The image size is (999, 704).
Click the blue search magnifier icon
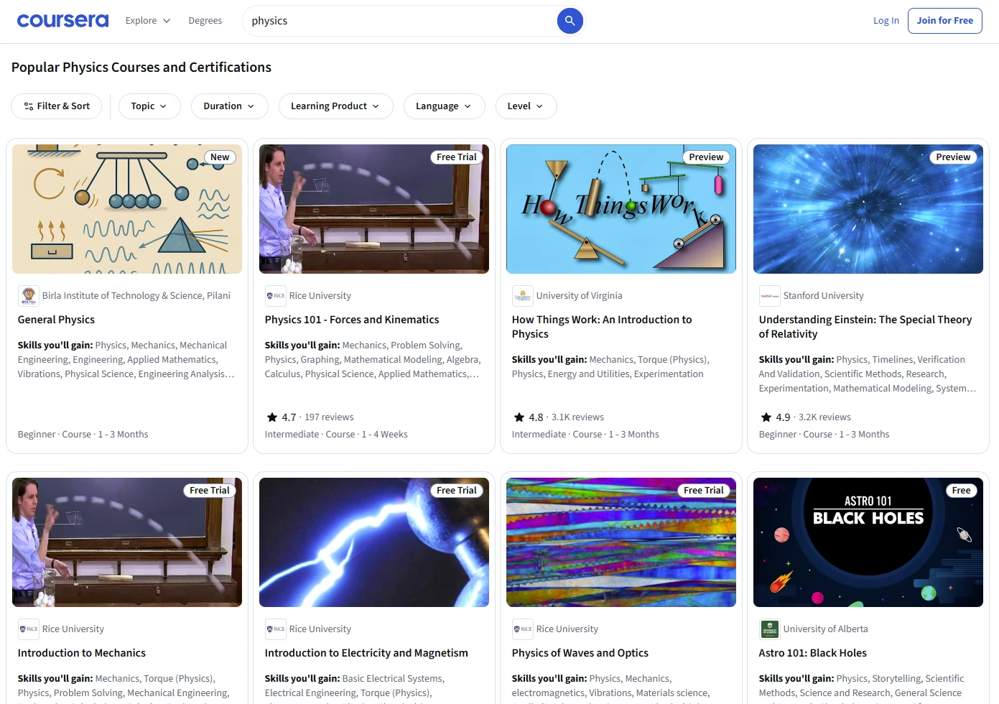pyautogui.click(x=570, y=20)
